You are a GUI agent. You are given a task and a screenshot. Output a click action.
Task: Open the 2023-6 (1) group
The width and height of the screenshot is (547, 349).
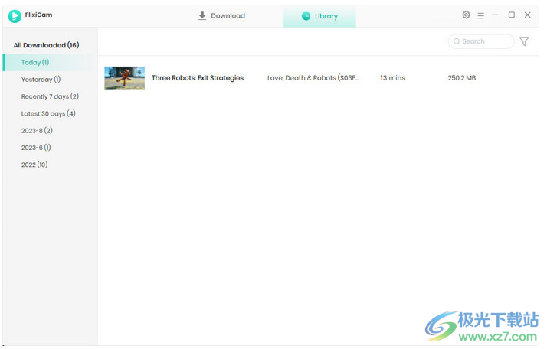pos(36,148)
